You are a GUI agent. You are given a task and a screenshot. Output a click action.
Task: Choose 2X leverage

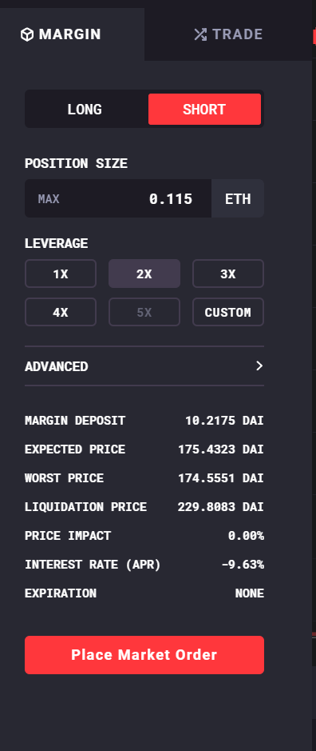pyautogui.click(x=144, y=274)
